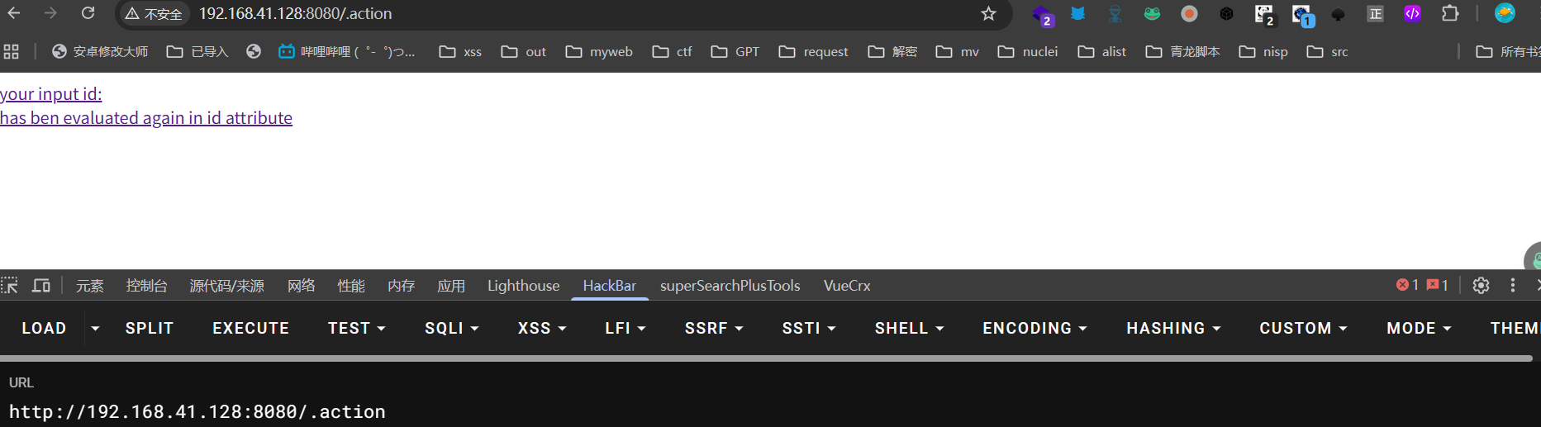This screenshot has height=427, width=1541.
Task: Switch to Lighthouse tab
Action: [x=523, y=285]
